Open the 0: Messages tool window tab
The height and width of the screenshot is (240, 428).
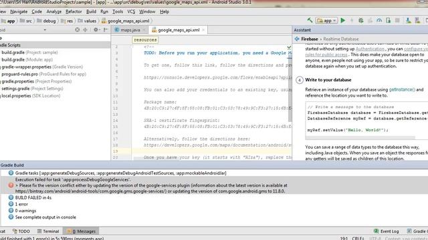pos(81,231)
